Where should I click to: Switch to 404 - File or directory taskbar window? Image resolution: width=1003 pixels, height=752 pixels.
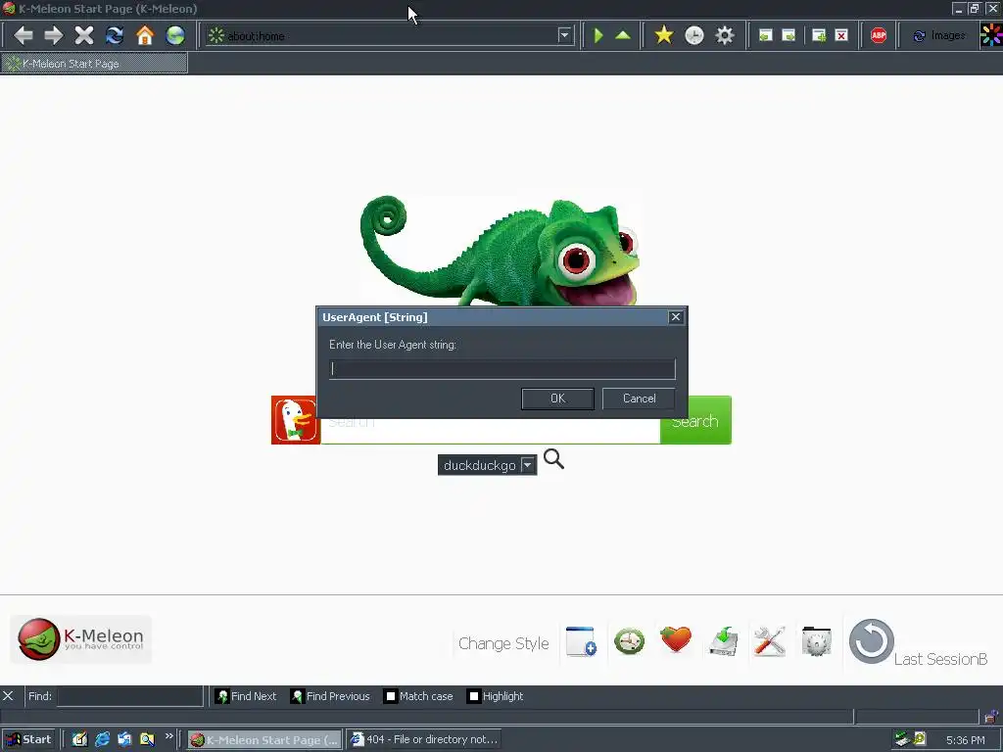pos(423,739)
